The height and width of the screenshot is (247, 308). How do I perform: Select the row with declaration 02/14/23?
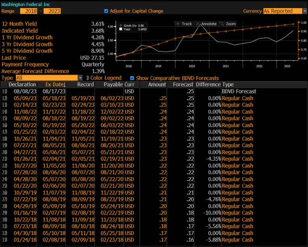click(x=154, y=105)
